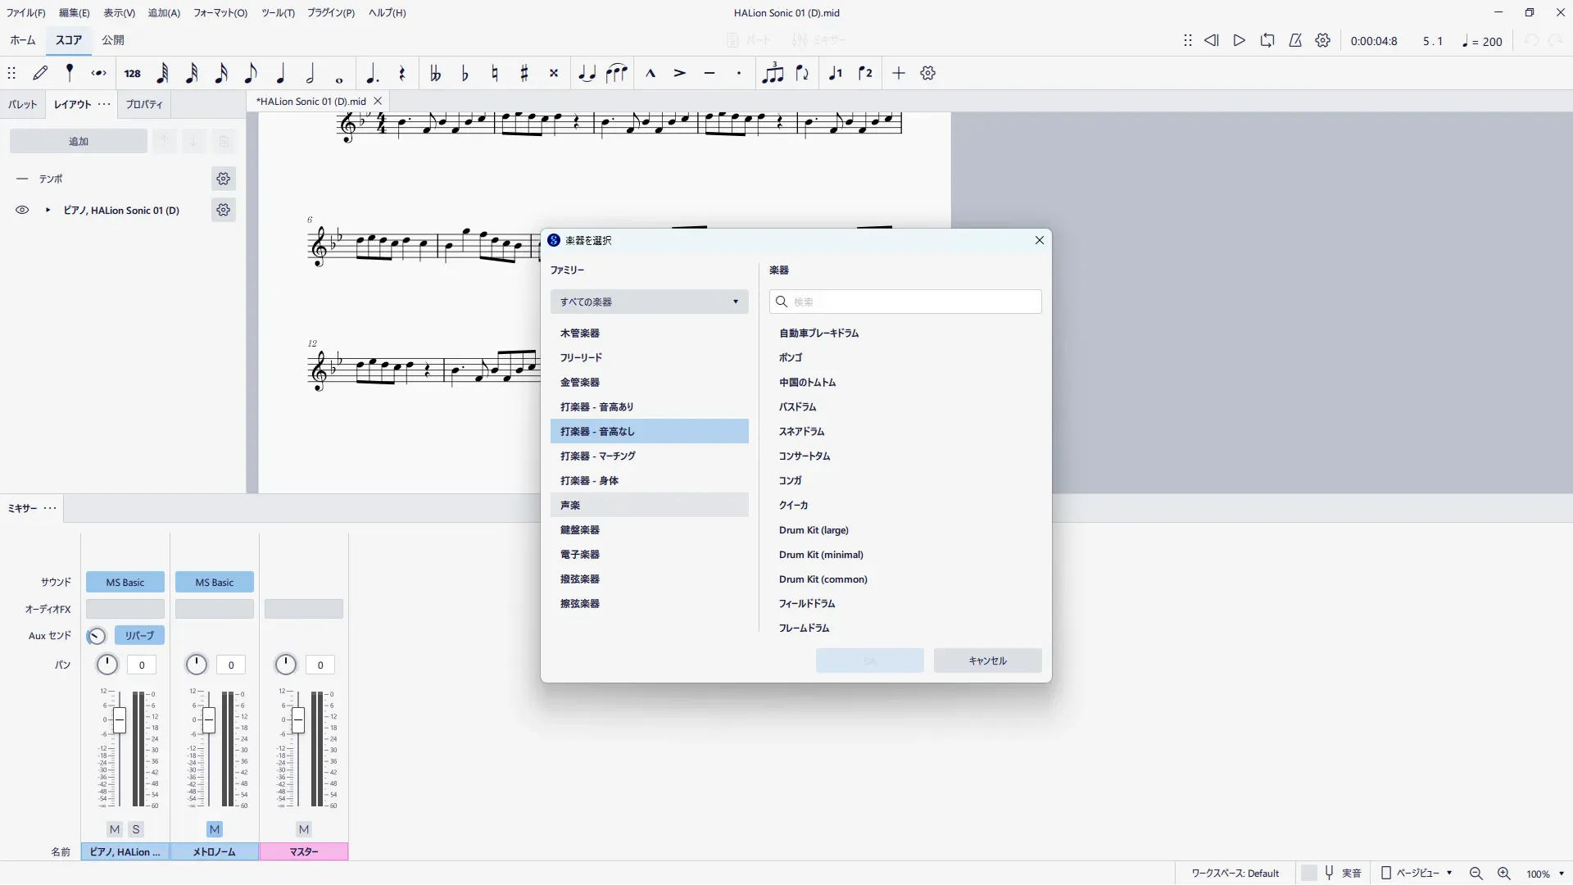Viewport: 1573px width, 885px height.
Task: Toggle mute M button on メトロノーム channel
Action: tap(215, 829)
